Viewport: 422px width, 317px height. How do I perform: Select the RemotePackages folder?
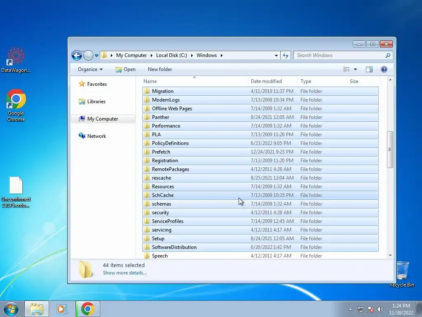[x=260, y=169]
